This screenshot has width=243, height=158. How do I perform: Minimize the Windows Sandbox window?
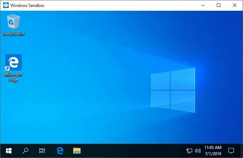(203, 6)
